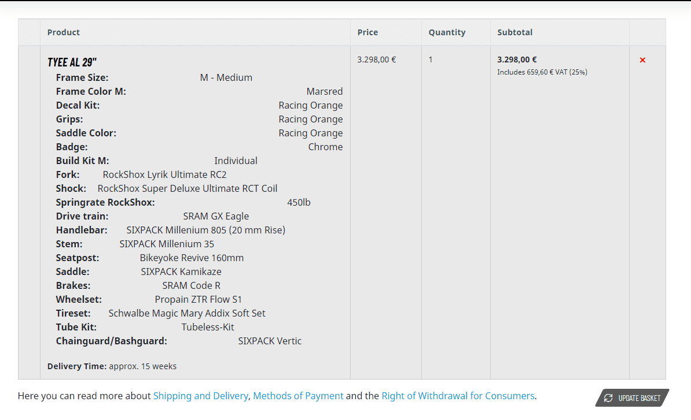Click the refresh icon on Update Basket

(608, 398)
